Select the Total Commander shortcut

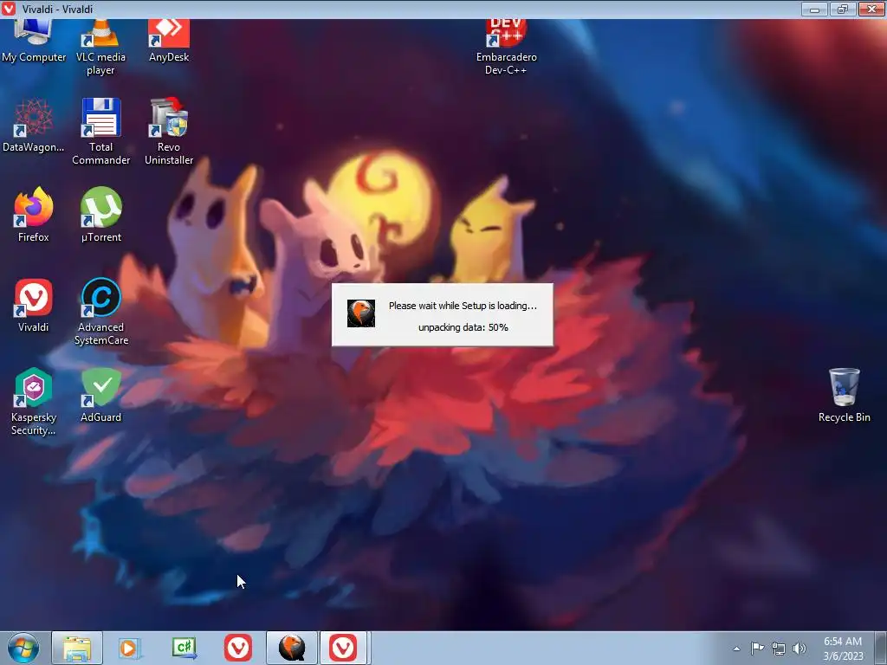100,132
